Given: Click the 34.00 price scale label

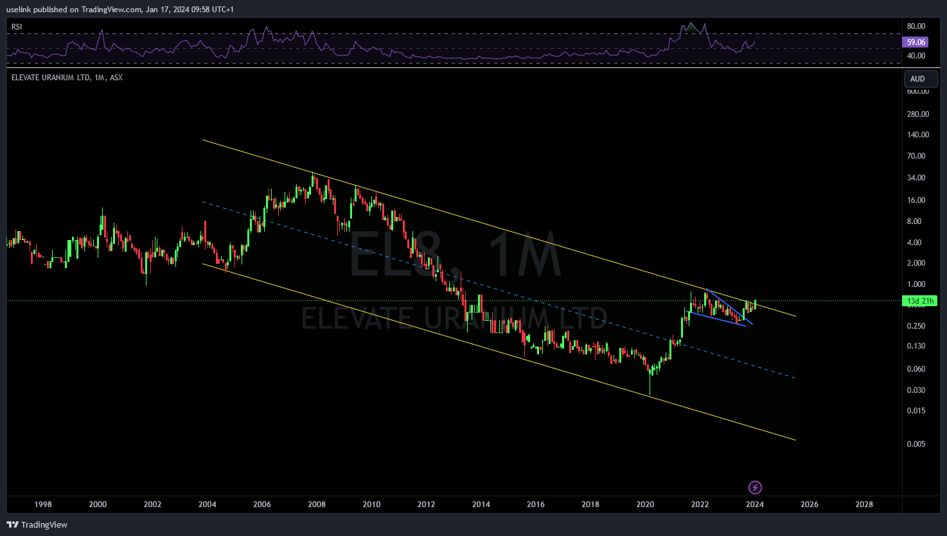Looking at the screenshot, I should (916, 178).
